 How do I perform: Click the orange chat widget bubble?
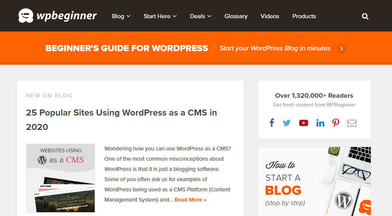pyautogui.click(x=365, y=207)
